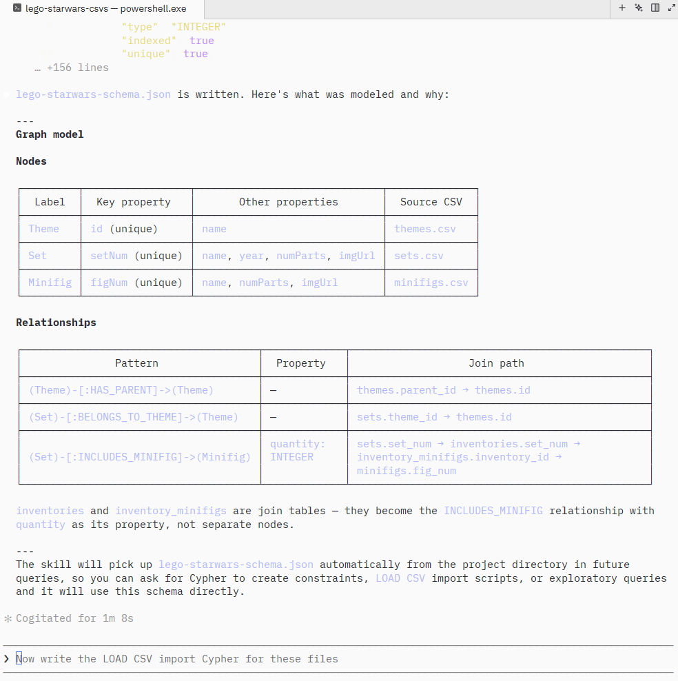678x681 pixels.
Task: Maximize the panel with the expand arrows icon
Action: (x=672, y=8)
